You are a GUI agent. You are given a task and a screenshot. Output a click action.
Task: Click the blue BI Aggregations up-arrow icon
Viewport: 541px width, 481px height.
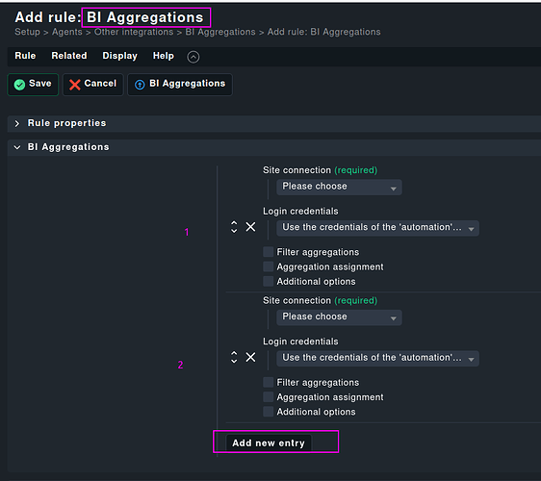pos(140,85)
